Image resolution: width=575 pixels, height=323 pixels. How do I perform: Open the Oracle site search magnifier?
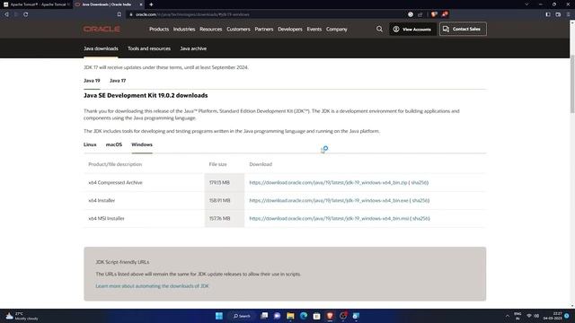tap(379, 29)
